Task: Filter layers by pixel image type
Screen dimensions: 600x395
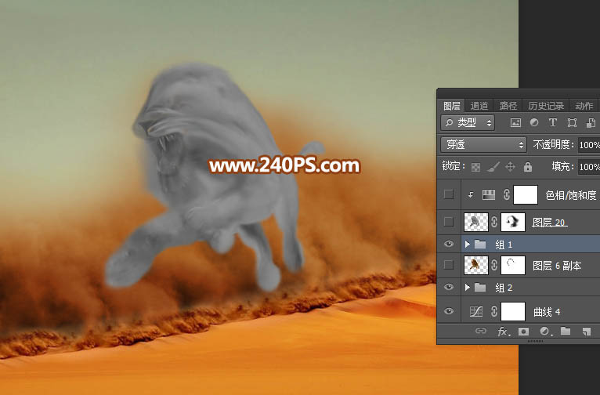Action: click(x=516, y=122)
